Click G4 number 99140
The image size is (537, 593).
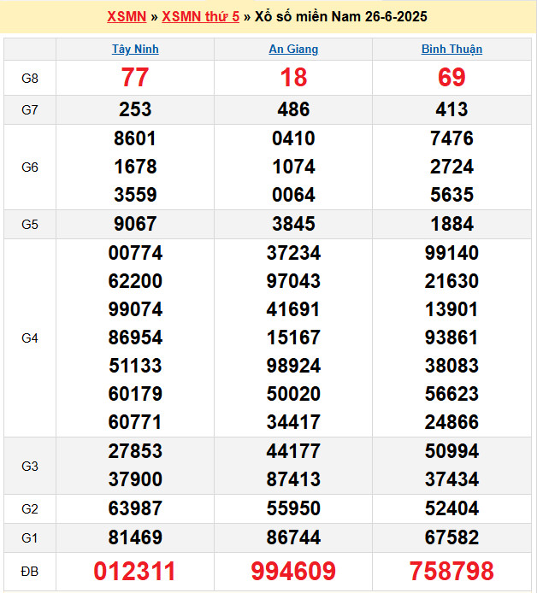click(x=451, y=253)
